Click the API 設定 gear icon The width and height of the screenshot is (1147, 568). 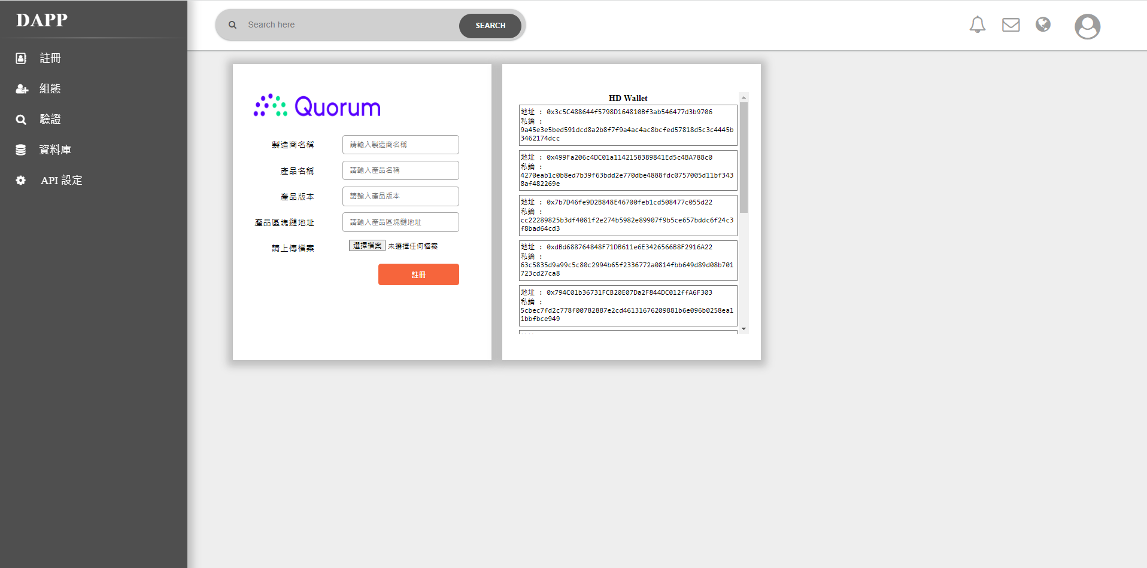point(21,181)
